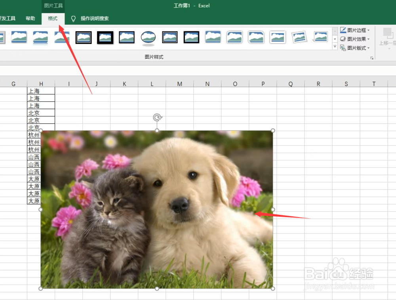This screenshot has height=300, width=396.
Task: Apply the Double Frame Black picture style
Action: pos(84,37)
